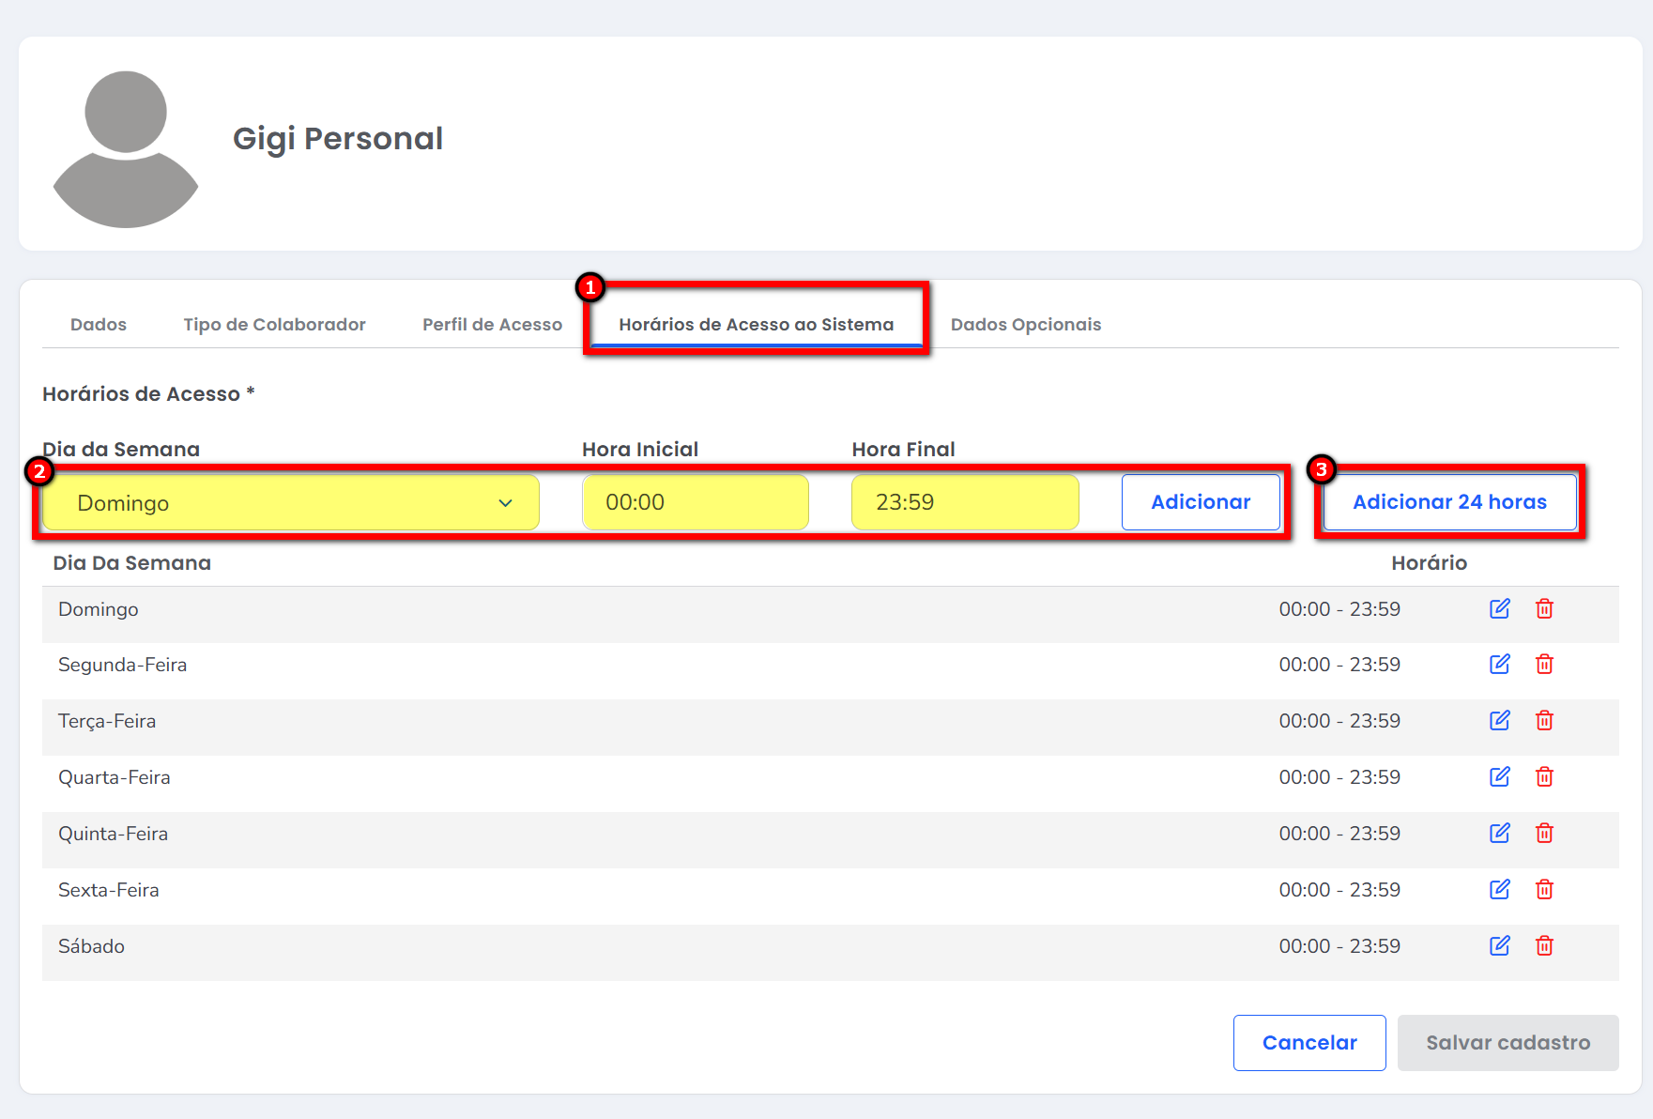Open the Tipo de Colaborador tab
The height and width of the screenshot is (1119, 1653).
[x=274, y=325]
